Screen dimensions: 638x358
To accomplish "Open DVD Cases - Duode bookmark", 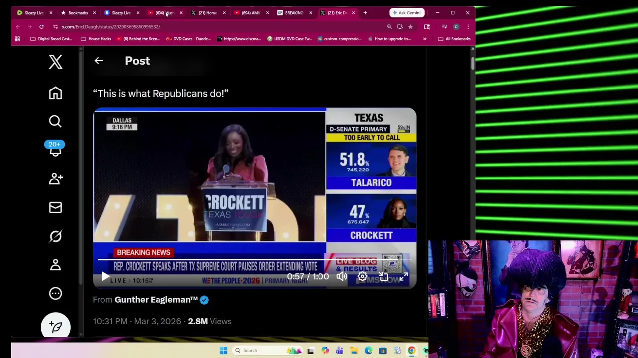I will (188, 39).
